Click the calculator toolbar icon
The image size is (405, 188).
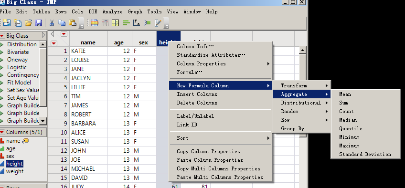105,23
